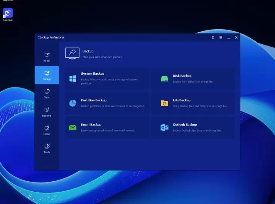Click 'Backup Windows and create an image' description
This screenshot has width=275, height=204.
pyautogui.click(x=109, y=81)
